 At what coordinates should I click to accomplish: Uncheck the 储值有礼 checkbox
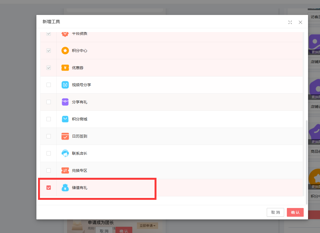click(x=49, y=188)
